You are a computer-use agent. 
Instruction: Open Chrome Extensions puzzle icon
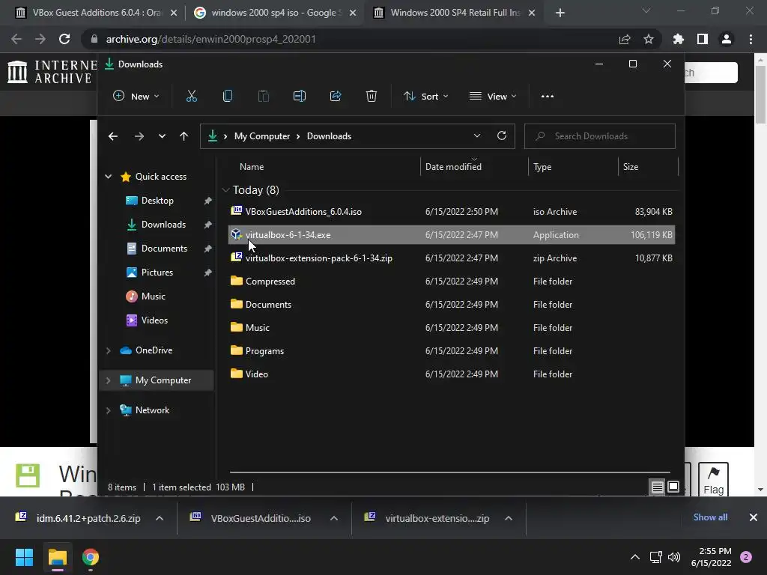679,39
